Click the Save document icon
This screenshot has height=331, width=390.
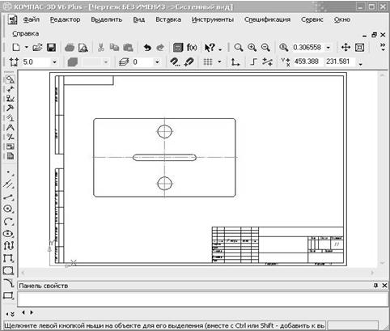(51, 48)
